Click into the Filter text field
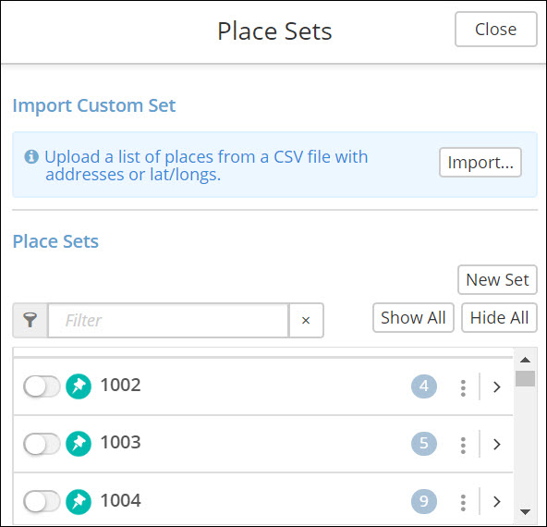This screenshot has width=547, height=527. click(168, 320)
